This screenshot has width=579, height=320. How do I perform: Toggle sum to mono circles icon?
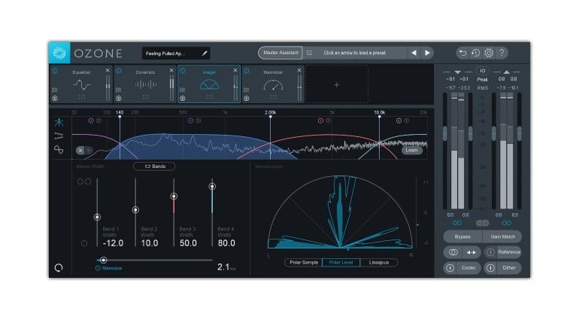coord(453,252)
